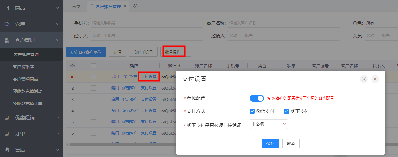Click the 绑定ERP客户单位 button
Image resolution: width=398 pixels, height=157 pixels.
tap(86, 52)
